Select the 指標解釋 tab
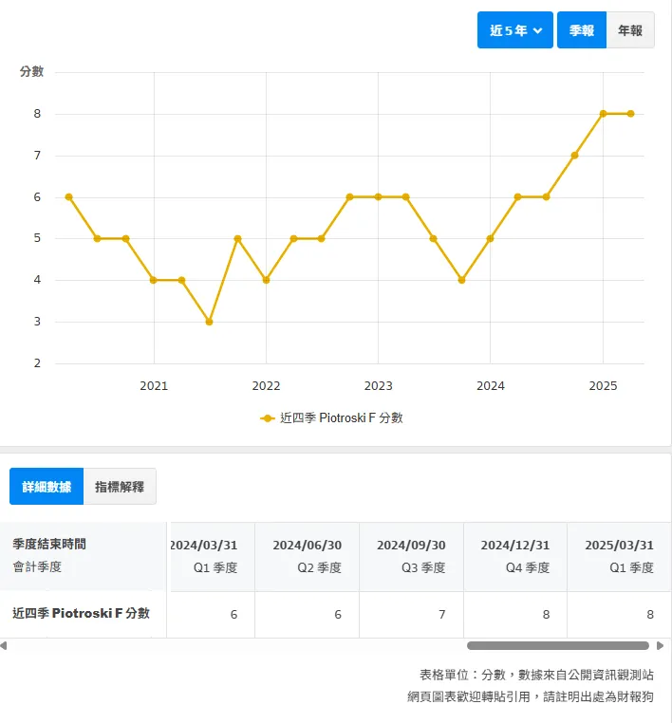The width and height of the screenshot is (672, 723). [x=120, y=487]
